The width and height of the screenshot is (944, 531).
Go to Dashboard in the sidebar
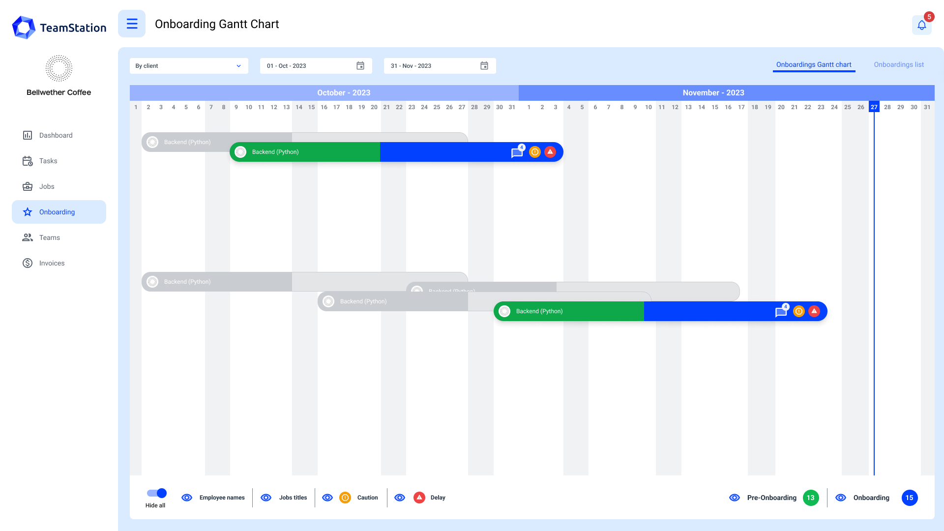[x=56, y=135]
